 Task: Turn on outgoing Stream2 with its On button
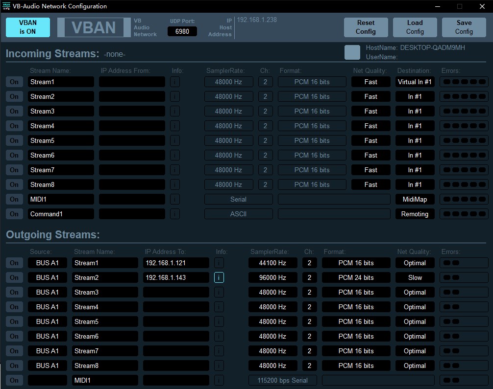[x=14, y=277]
